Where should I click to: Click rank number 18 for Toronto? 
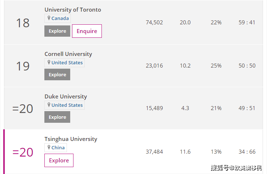(x=23, y=23)
